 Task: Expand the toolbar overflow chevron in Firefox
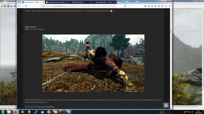coord(166,6)
